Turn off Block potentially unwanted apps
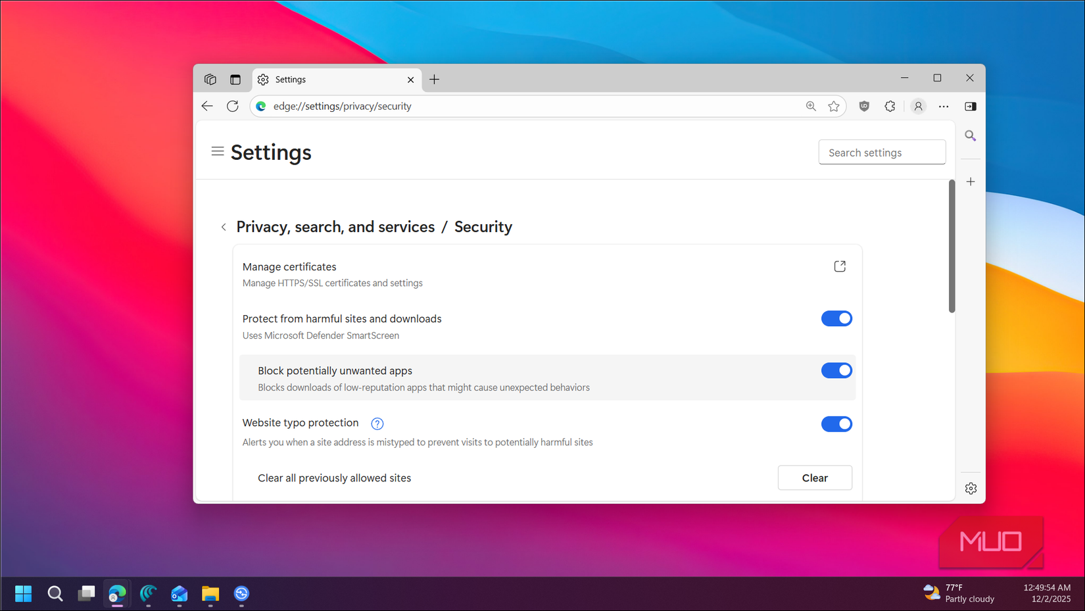 coord(836,370)
